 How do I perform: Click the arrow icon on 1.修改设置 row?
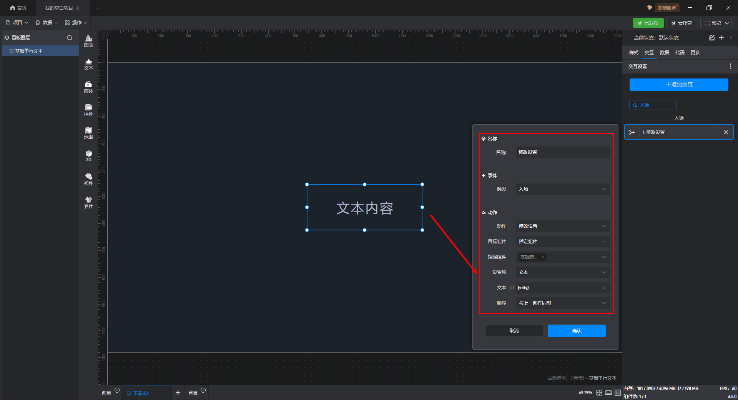click(632, 132)
